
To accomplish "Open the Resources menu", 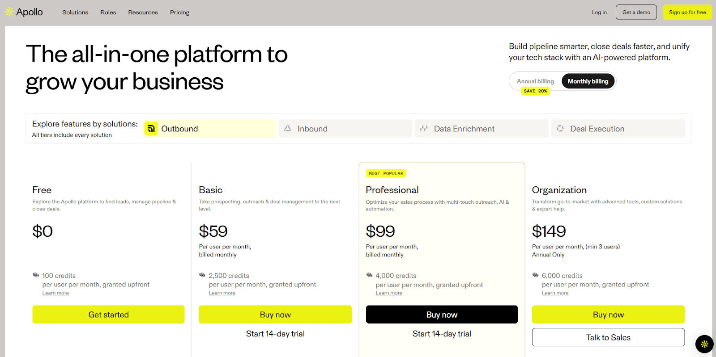I will click(x=143, y=13).
